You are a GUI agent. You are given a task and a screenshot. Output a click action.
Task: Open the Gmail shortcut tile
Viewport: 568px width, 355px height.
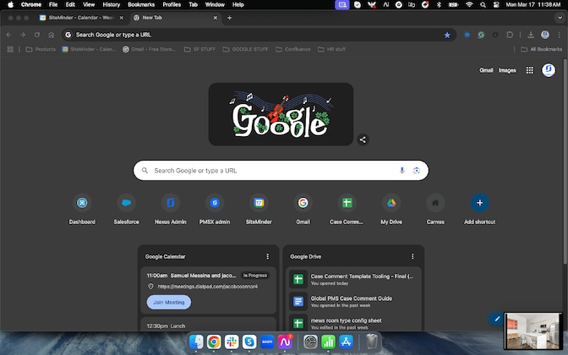303,203
